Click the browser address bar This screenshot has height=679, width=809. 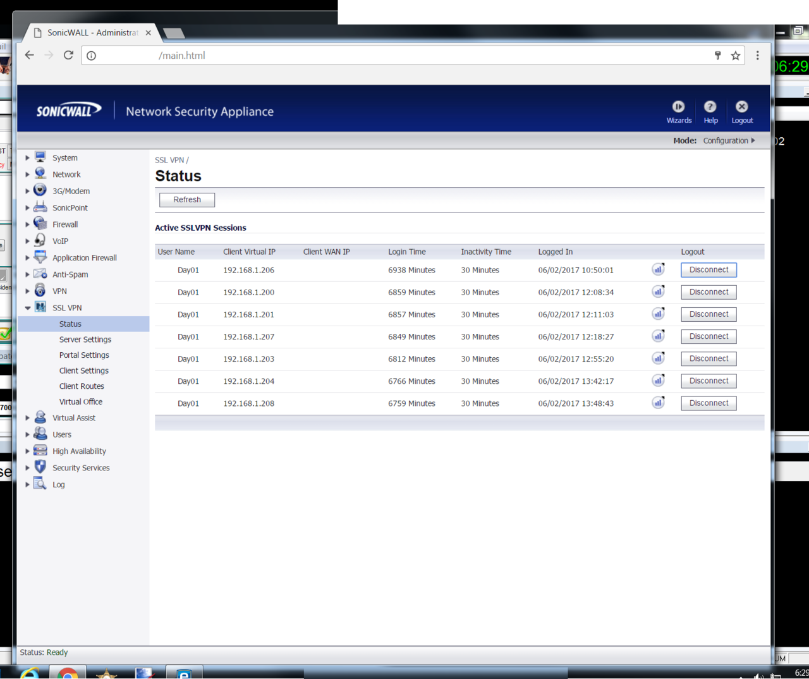pyautogui.click(x=404, y=56)
